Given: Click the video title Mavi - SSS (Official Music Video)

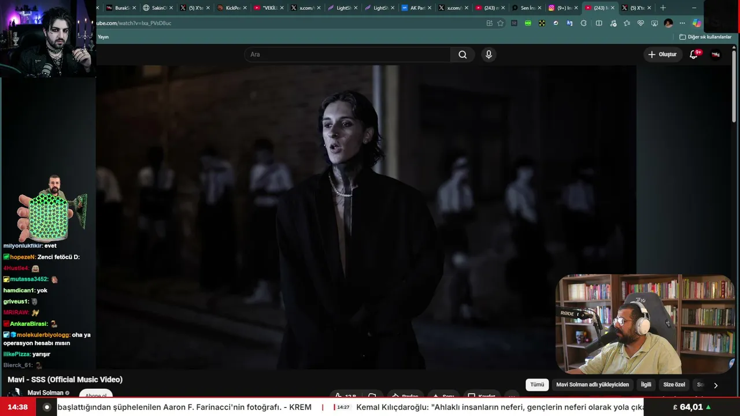Looking at the screenshot, I should click(65, 380).
